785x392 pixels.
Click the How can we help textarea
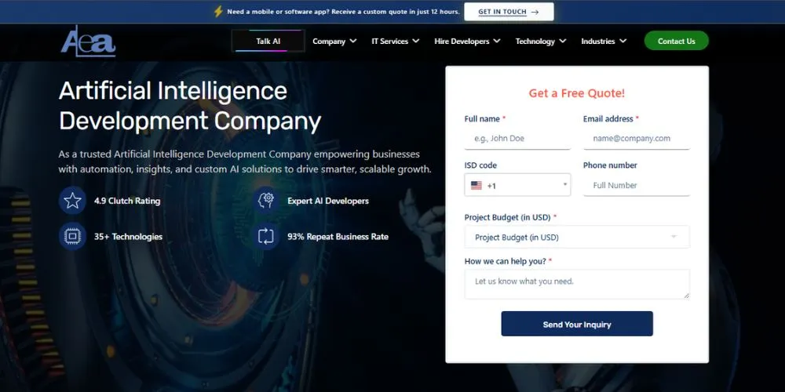tap(577, 284)
